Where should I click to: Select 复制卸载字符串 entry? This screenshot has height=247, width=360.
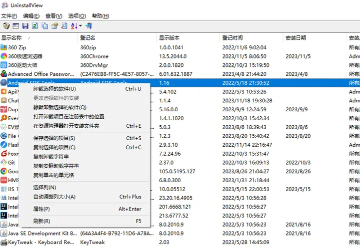coord(84,157)
